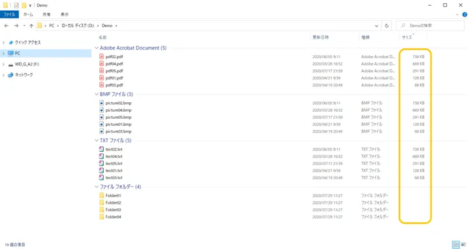469x249 pixels.
Task: Select クイック アクセス in the navigation pane
Action: click(x=28, y=43)
